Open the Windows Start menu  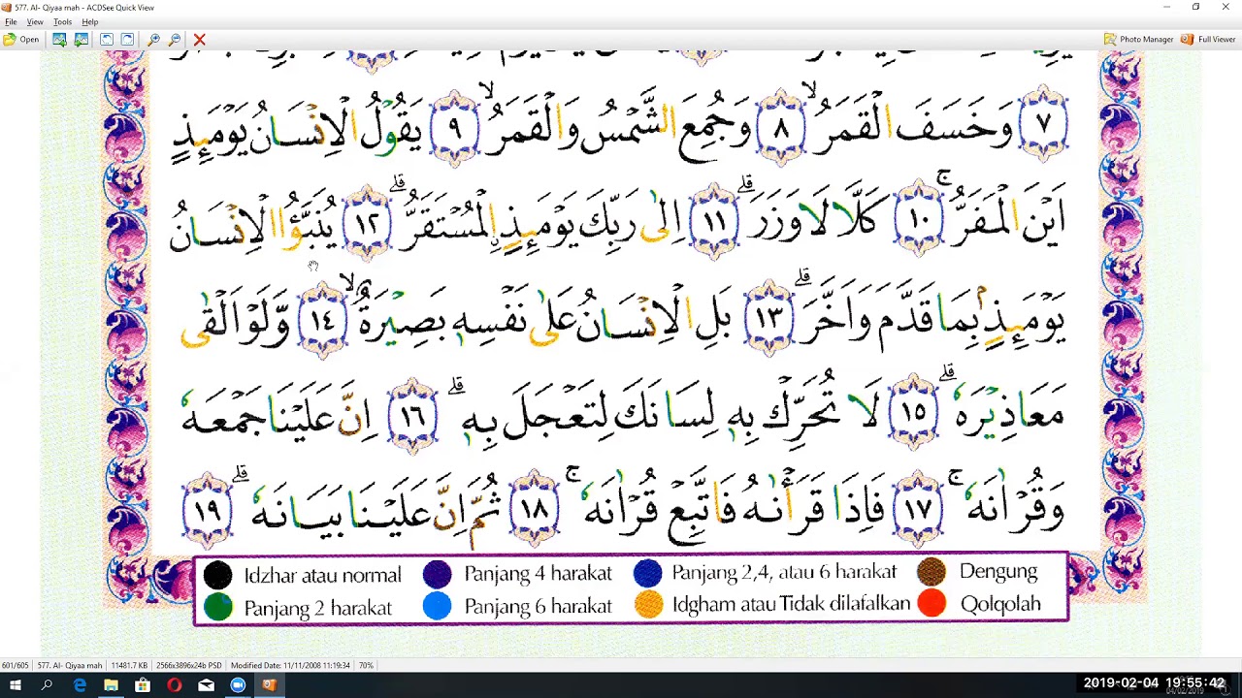16,685
